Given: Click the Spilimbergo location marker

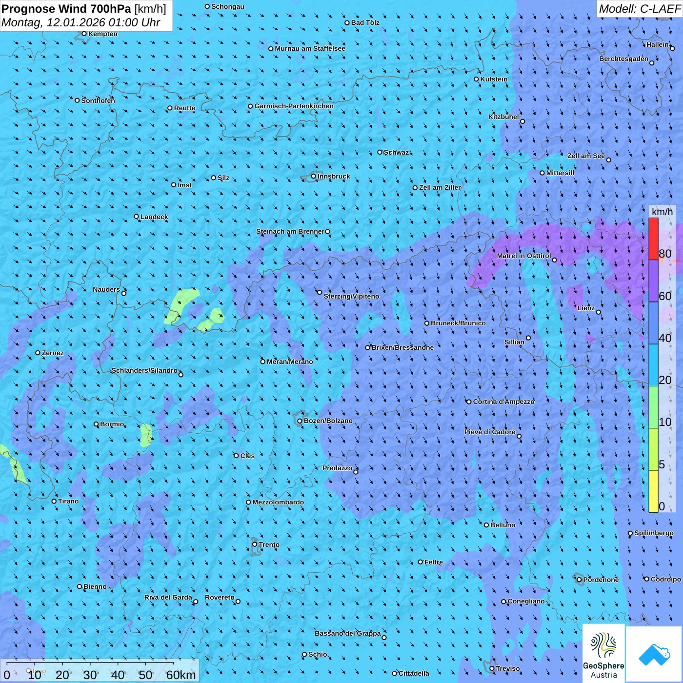Looking at the screenshot, I should point(630,533).
